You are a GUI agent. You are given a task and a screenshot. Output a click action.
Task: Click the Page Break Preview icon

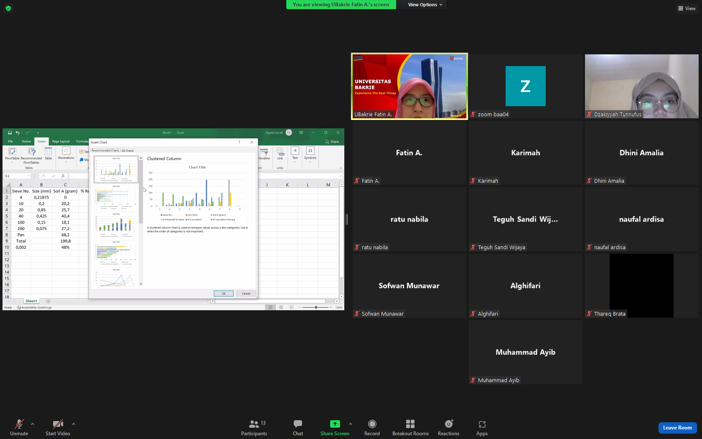291,307
